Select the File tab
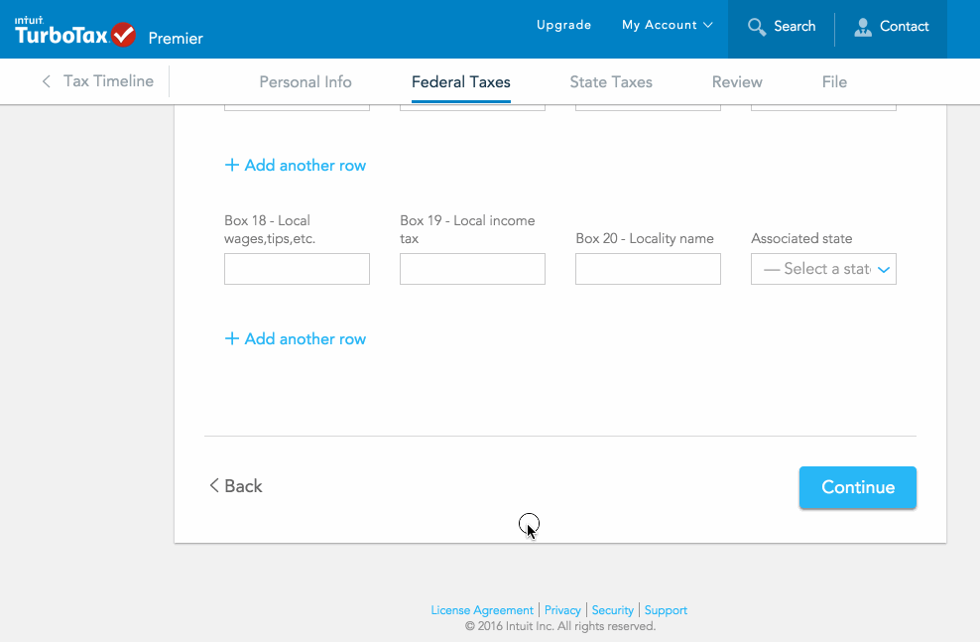 (834, 82)
